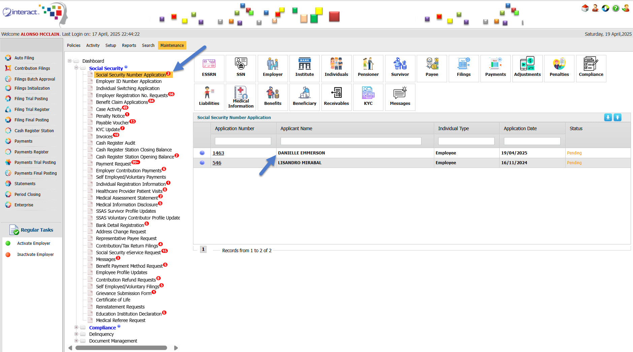Click the Applicant Name filter field
The height and width of the screenshot is (352, 633).
(351, 141)
